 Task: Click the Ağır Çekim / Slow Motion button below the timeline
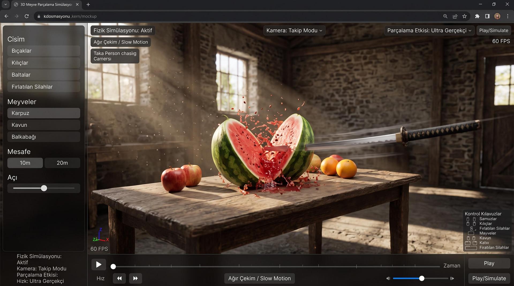259,278
